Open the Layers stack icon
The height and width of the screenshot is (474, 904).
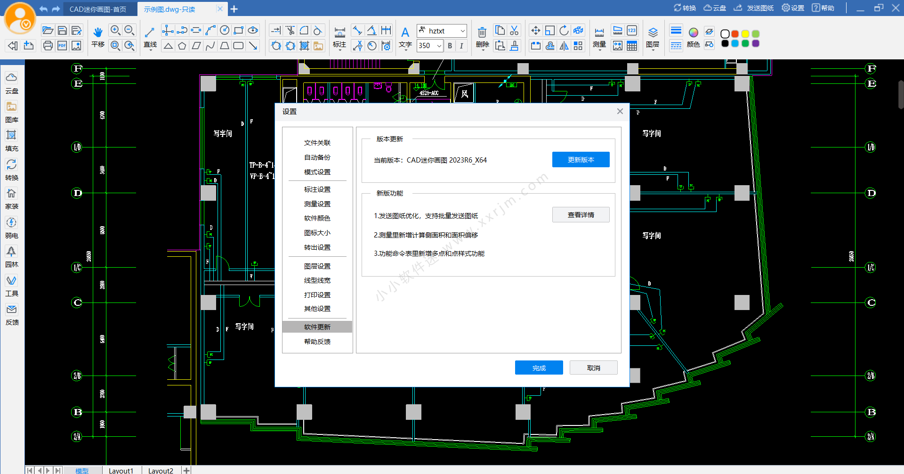pyautogui.click(x=653, y=32)
